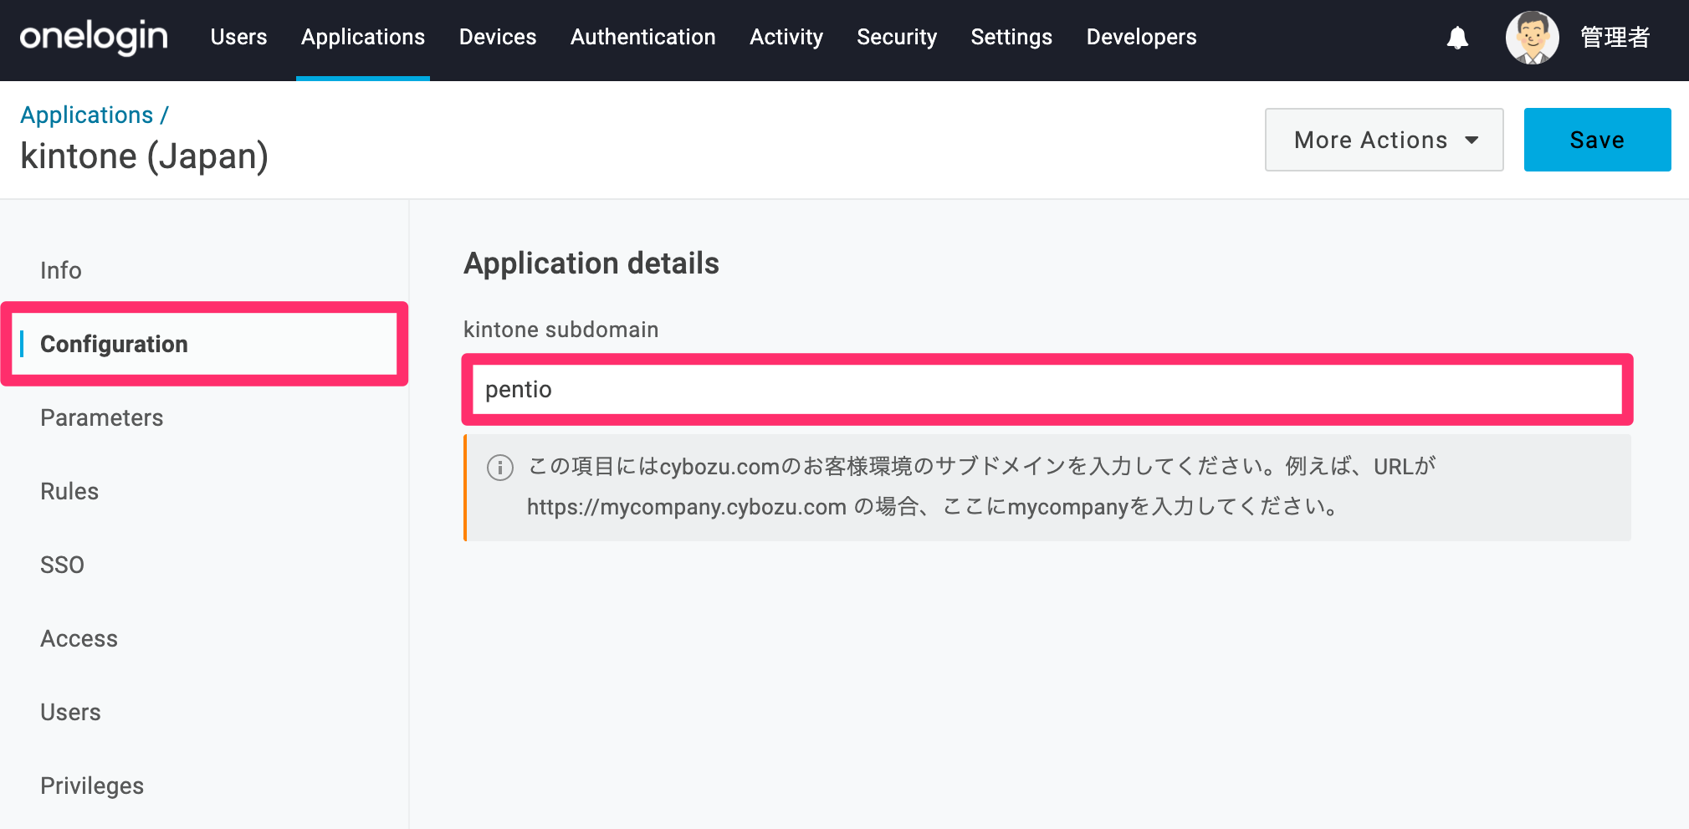Open the Developers menu
The width and height of the screenshot is (1689, 829).
[1141, 38]
